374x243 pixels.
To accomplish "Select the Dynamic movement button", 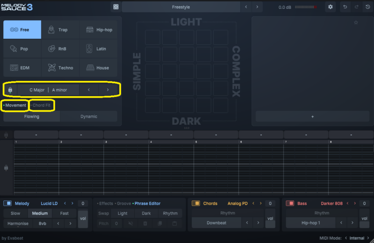I will [88, 116].
